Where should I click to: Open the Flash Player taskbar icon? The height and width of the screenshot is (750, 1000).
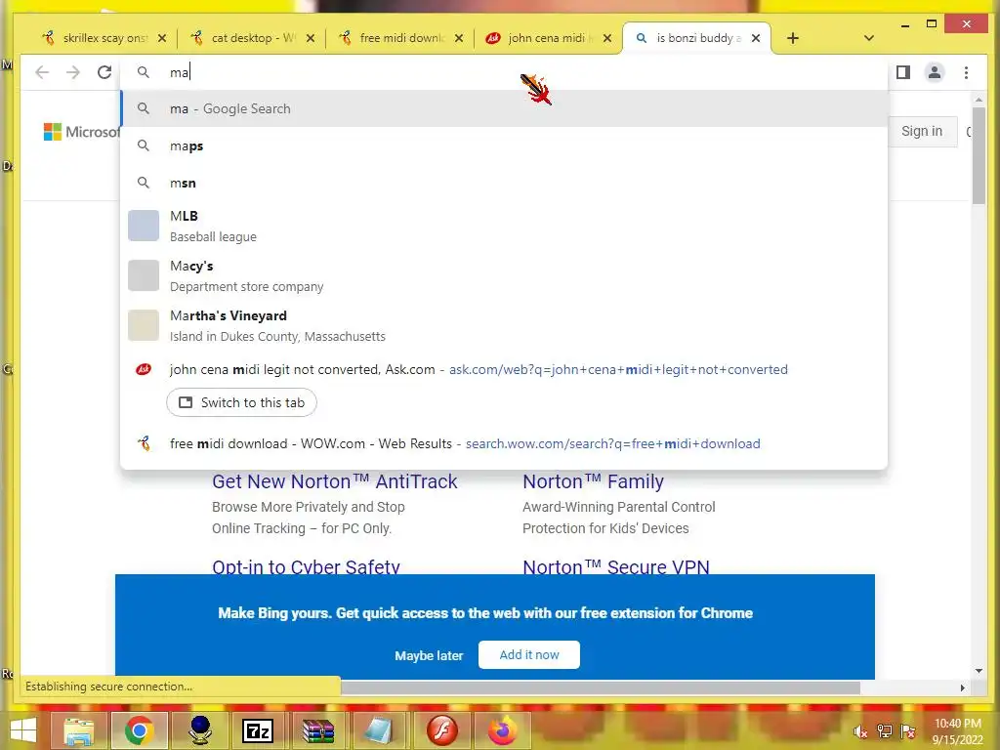(441, 730)
